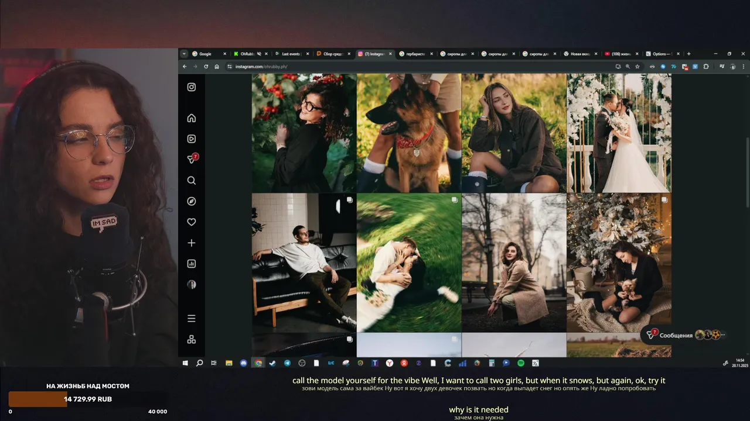Bookmark this page with the star icon
This screenshot has height=421, width=750.
pyautogui.click(x=637, y=67)
